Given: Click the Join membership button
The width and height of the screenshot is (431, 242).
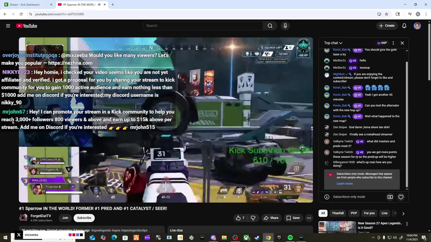Looking at the screenshot, I should [65, 218].
